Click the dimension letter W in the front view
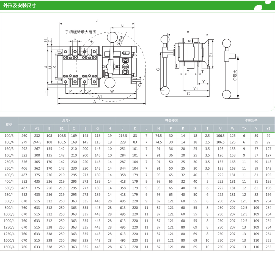 click(112, 91)
